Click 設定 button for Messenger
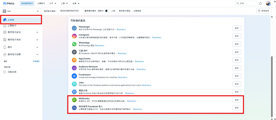The width and height of the screenshot is (276, 120). (237, 28)
